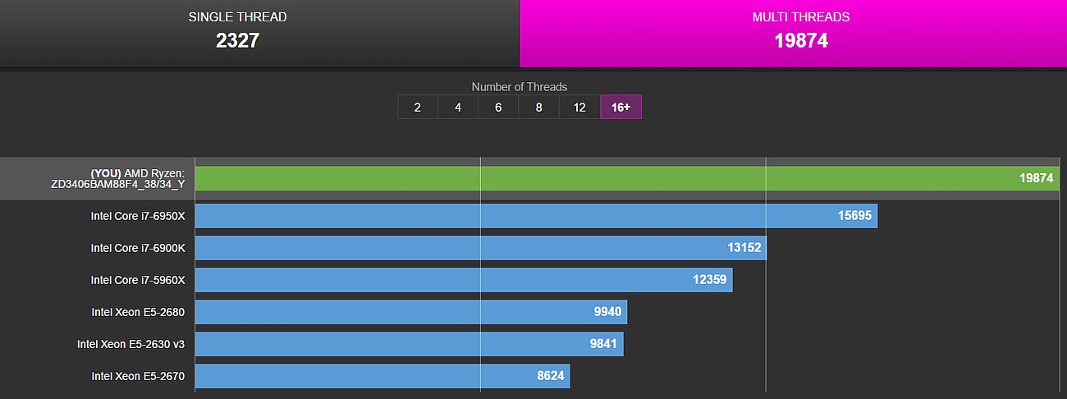
Task: Click the Intel Core i7-5960X bar
Action: click(x=464, y=280)
